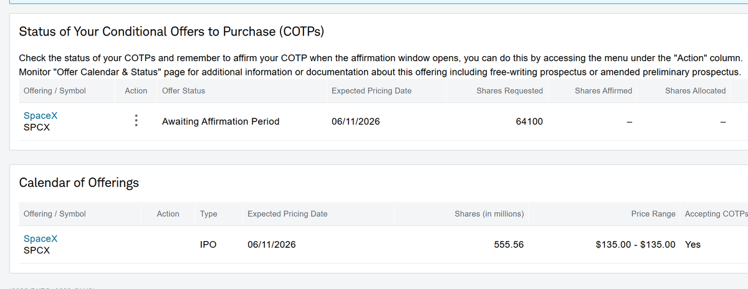Click Action header in Calendar of Offerings table
The height and width of the screenshot is (289, 748).
(x=168, y=214)
